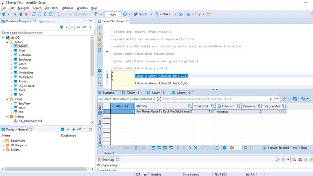Viewport: 313px width, 176px height.
Task: Open the N/A schema selector dropdown
Action: pyautogui.click(x=175, y=14)
